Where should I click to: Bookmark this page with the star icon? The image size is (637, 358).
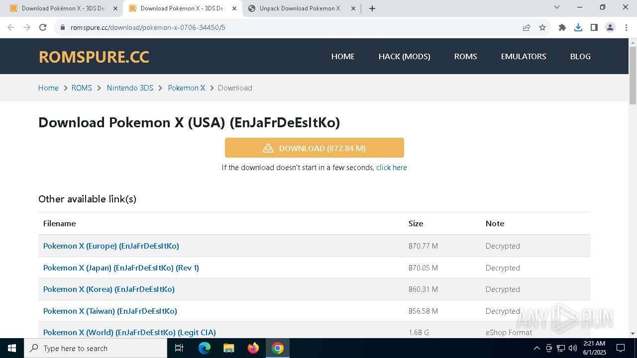(542, 27)
